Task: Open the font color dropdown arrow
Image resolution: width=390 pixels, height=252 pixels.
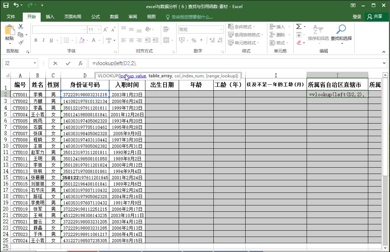Action: 99,40
